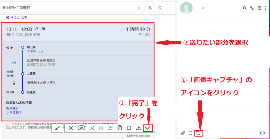This screenshot has height=139, width=270.
Task: Click the 上郡駅 station name
Action: coord(31,73)
